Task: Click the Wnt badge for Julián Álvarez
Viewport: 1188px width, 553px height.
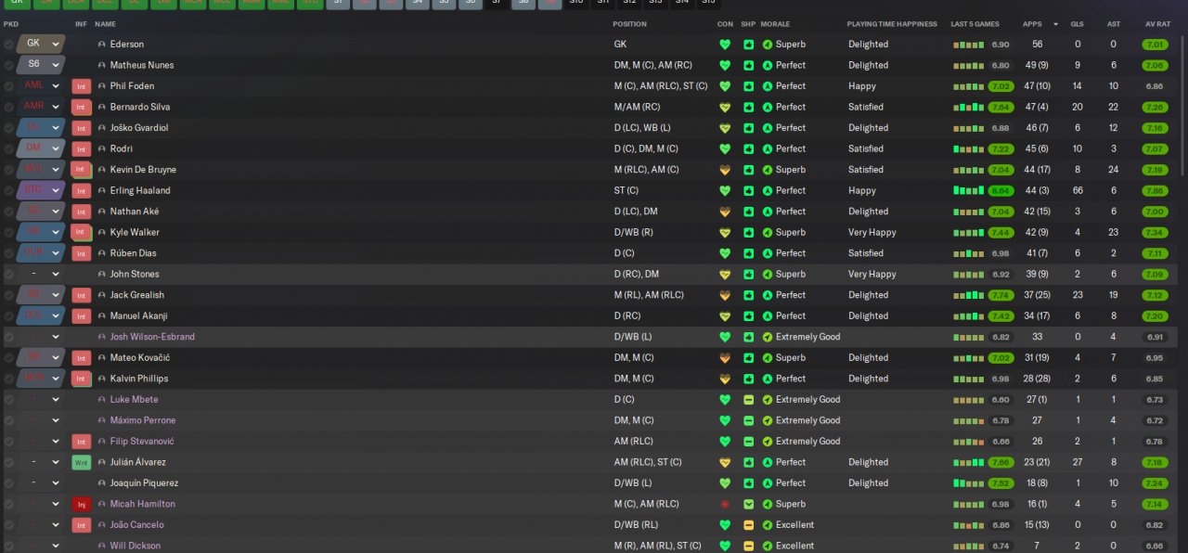Action: (x=82, y=462)
